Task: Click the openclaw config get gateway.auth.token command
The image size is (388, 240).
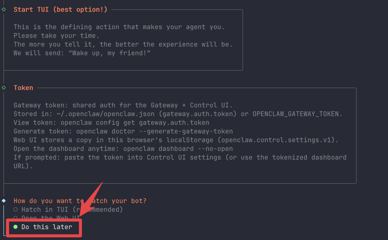Action: [x=135, y=123]
